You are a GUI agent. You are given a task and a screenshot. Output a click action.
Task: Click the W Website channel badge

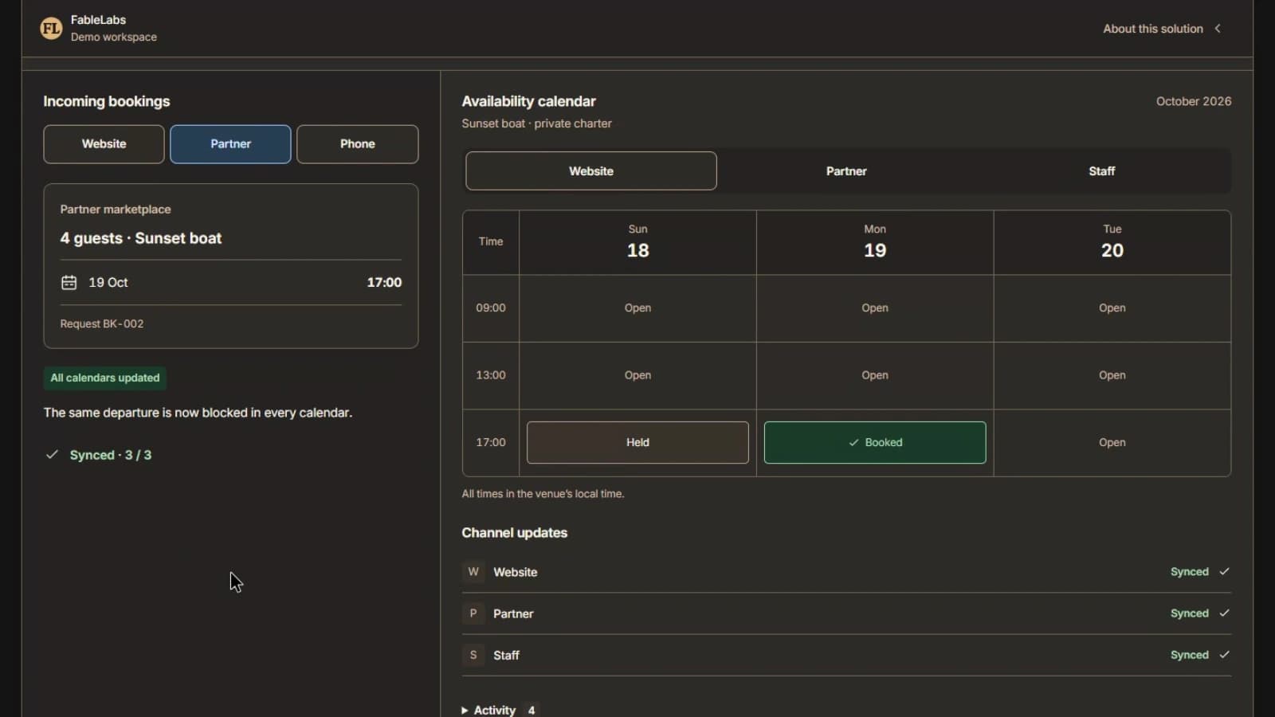click(473, 572)
